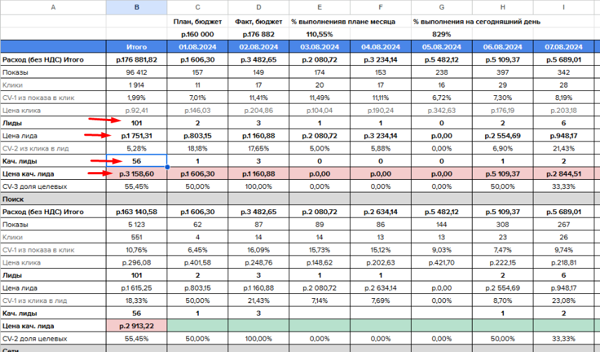The width and height of the screenshot is (600, 352).
Task: Select lead cost cell р.2 554,69 in top section
Action: point(503,136)
